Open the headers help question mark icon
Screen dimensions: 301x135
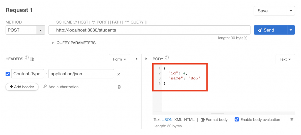[26, 58]
